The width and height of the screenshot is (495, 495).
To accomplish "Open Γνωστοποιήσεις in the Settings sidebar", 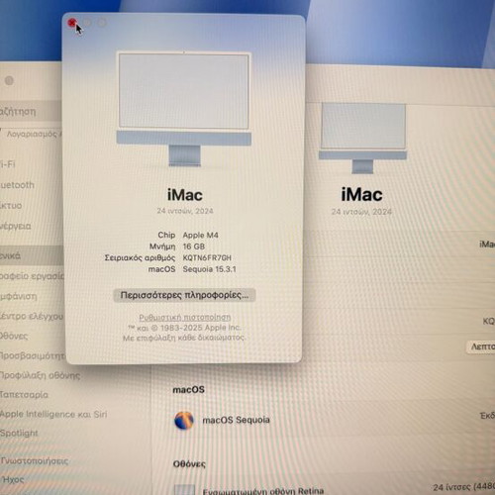I will click(35, 460).
